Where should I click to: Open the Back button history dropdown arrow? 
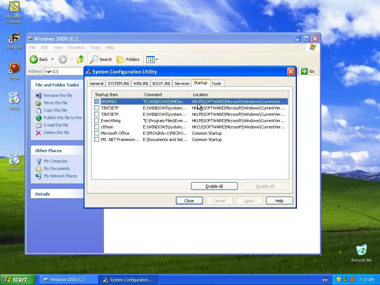coord(52,59)
